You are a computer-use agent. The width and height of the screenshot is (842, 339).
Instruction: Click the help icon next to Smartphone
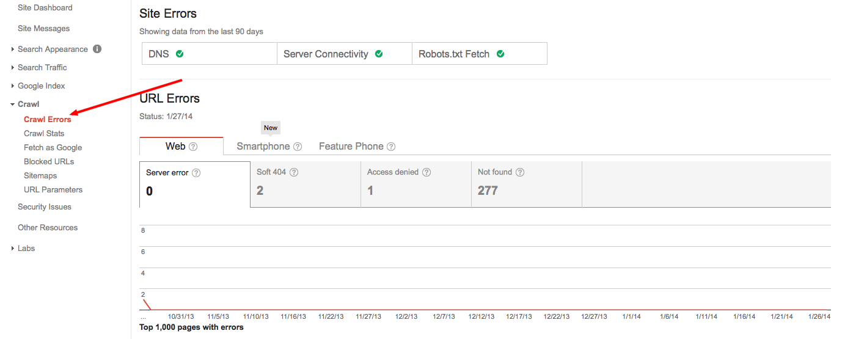[x=298, y=147]
